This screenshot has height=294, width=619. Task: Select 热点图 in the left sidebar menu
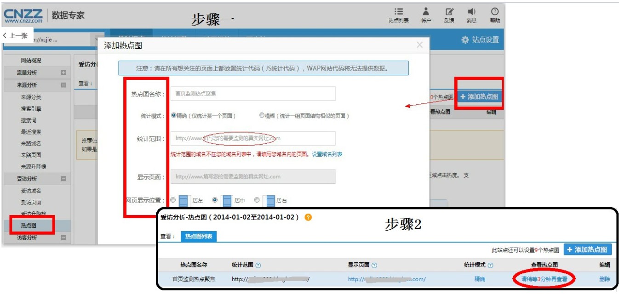click(x=29, y=225)
